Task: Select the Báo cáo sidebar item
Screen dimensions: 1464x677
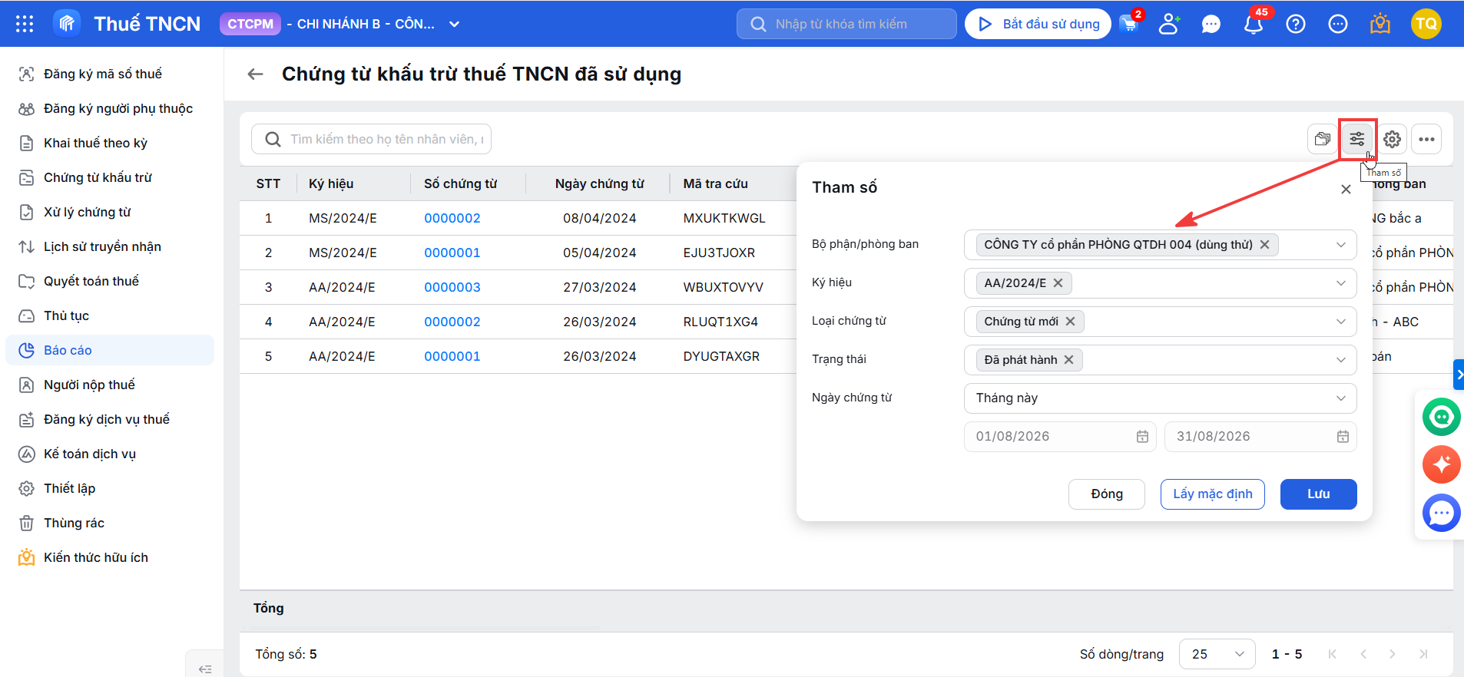Action: pyautogui.click(x=110, y=350)
